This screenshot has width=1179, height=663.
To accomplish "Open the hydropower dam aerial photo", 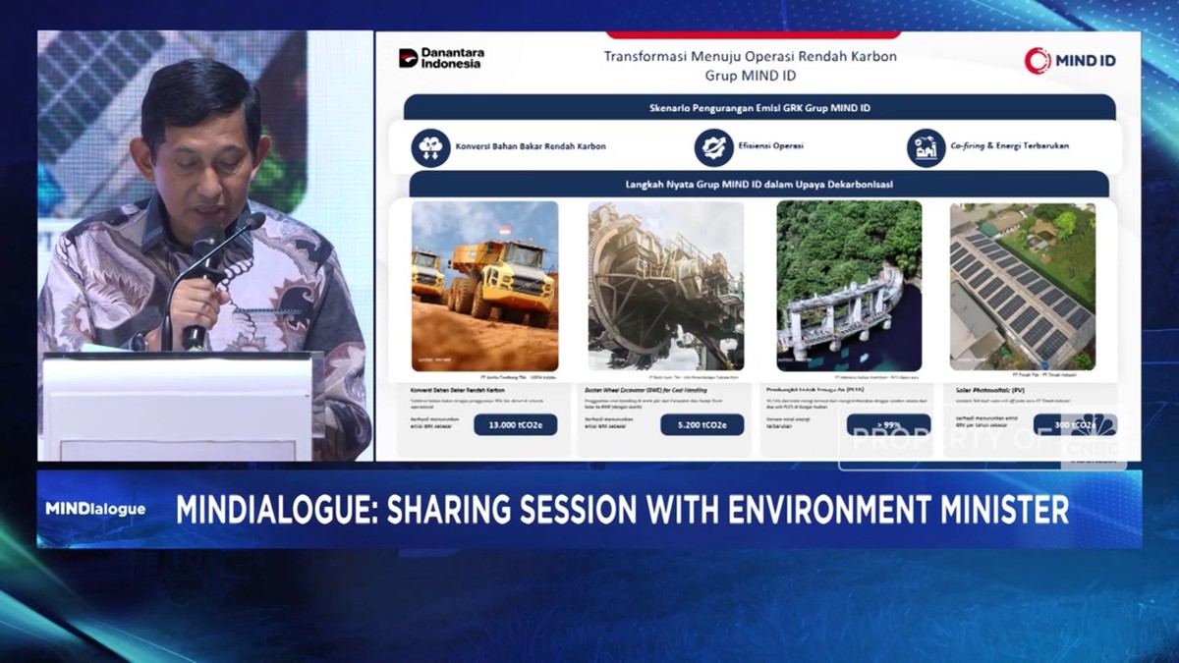I will 849,286.
